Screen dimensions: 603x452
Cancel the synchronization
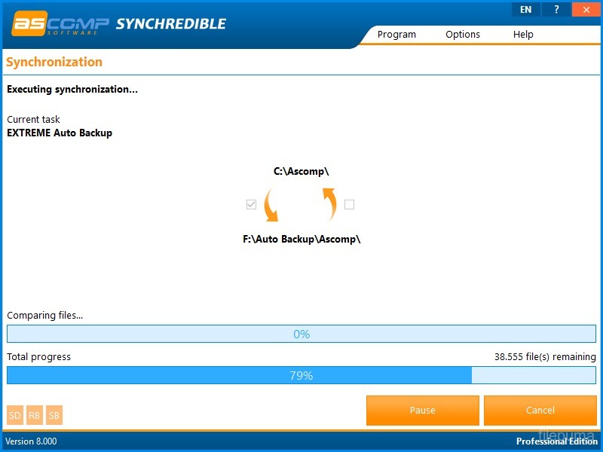(x=540, y=411)
